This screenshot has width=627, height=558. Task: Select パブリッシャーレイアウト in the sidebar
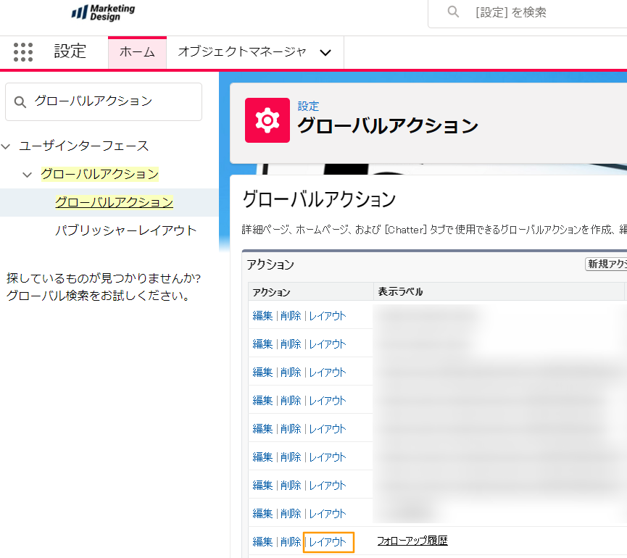coord(125,230)
